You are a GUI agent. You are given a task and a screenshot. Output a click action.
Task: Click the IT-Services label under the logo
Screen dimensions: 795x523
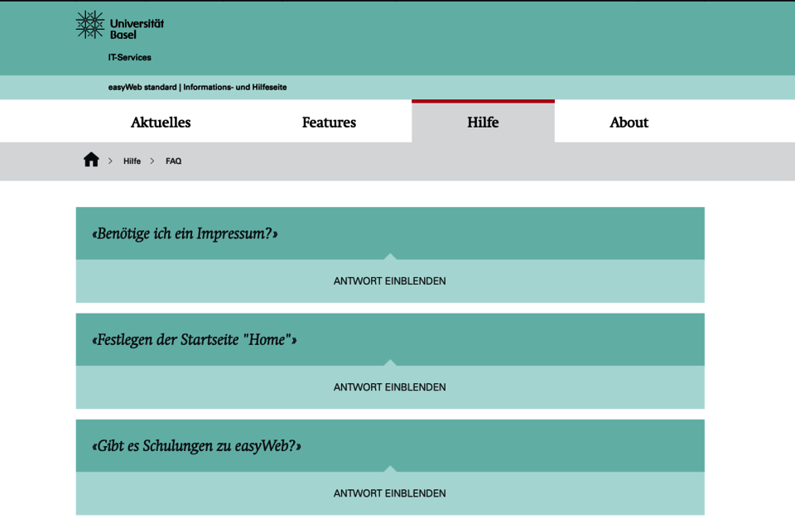(128, 57)
